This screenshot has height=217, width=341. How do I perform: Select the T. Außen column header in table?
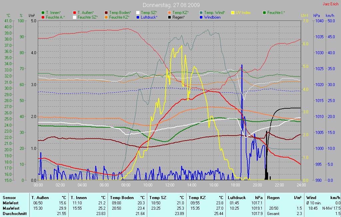pos(40,198)
